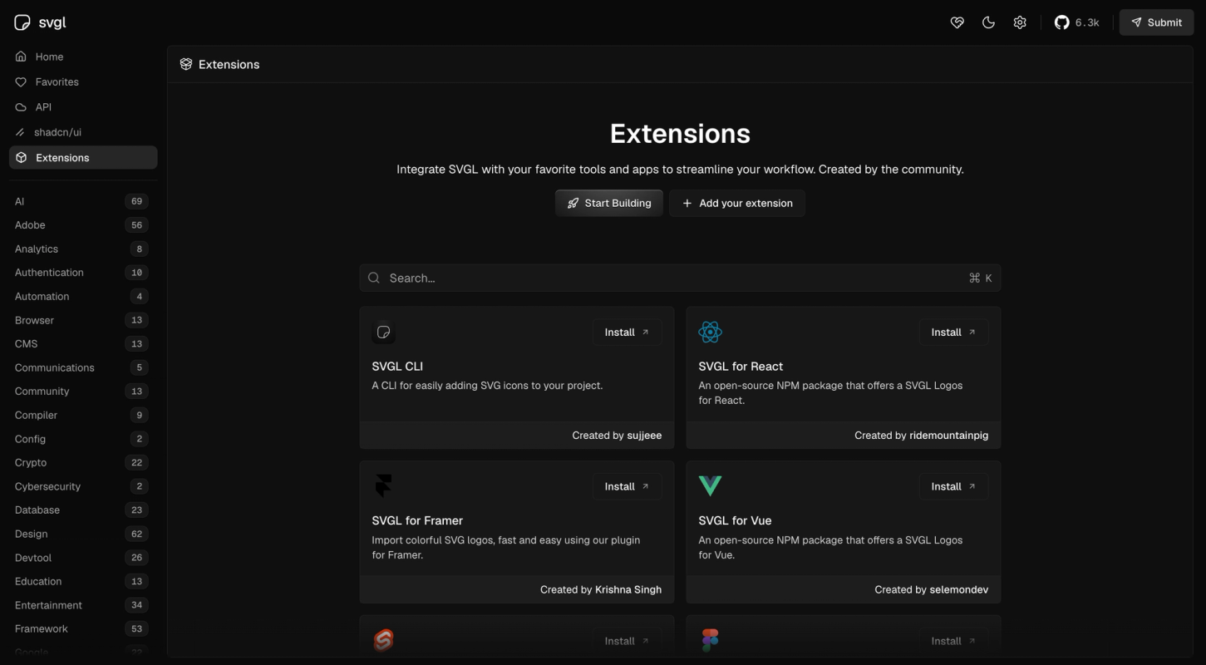Go to Home in sidebar
1206x665 pixels.
pyautogui.click(x=83, y=57)
